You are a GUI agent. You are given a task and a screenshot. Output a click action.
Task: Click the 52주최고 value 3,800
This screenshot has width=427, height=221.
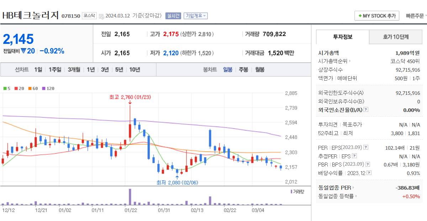tap(397, 133)
